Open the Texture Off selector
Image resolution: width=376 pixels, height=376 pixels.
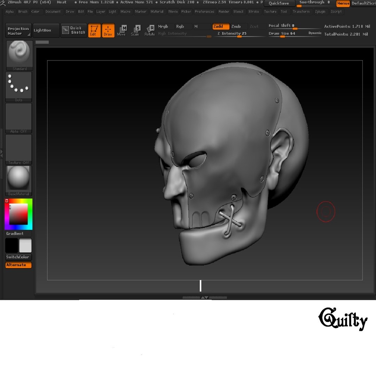pyautogui.click(x=18, y=150)
